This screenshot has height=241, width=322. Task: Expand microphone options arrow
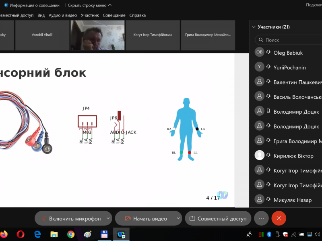(x=108, y=219)
